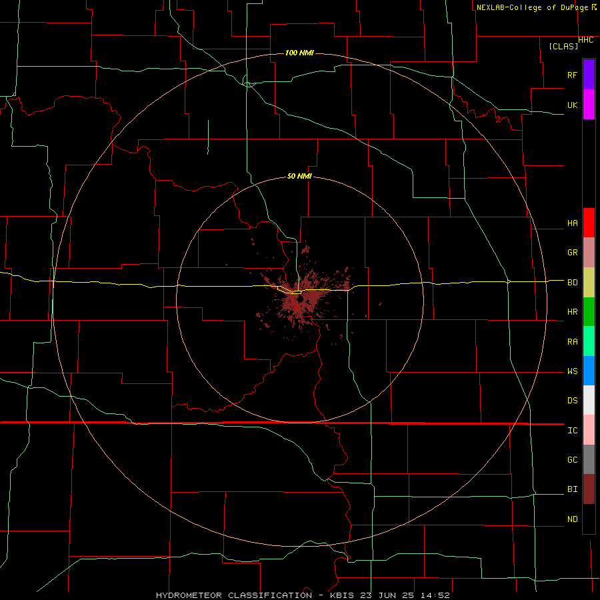Click the DS legend label

[x=572, y=401]
